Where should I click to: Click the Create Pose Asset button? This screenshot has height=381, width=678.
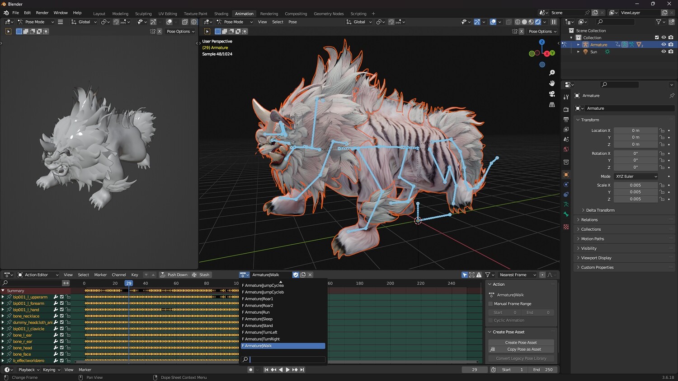click(x=521, y=342)
